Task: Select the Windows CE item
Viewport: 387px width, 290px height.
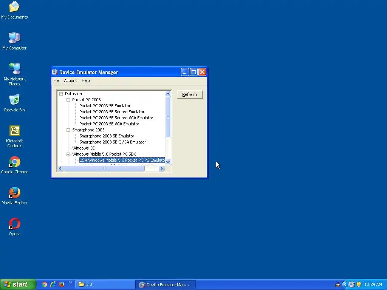Action: tap(84, 148)
